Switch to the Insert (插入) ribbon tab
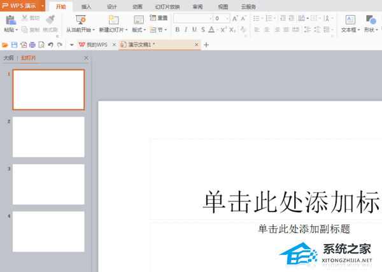382x272 pixels. pyautogui.click(x=86, y=6)
